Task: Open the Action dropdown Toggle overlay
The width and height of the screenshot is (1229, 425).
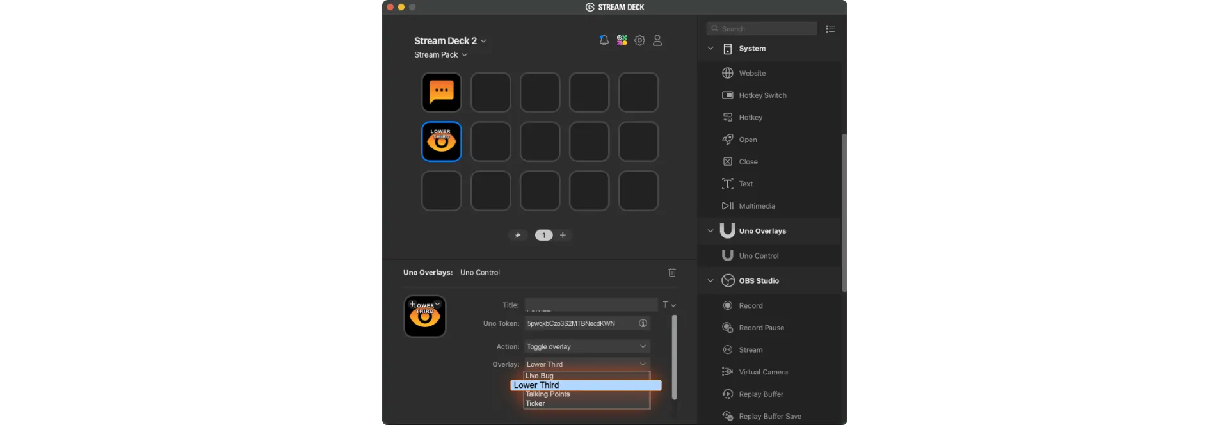Action: [587, 346]
